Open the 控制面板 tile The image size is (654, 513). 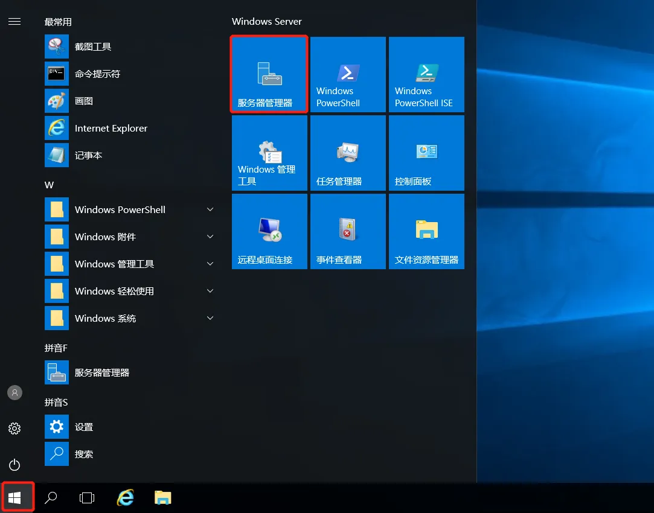click(426, 153)
